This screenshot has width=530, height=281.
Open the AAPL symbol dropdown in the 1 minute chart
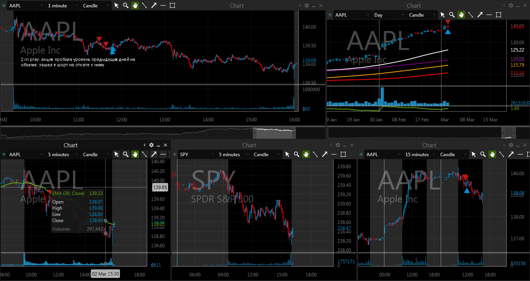26,5
